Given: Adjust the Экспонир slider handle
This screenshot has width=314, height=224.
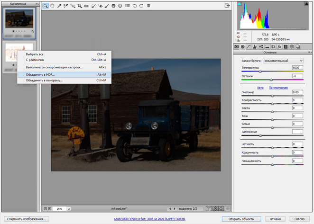Looking at the screenshot, I should point(272,96).
